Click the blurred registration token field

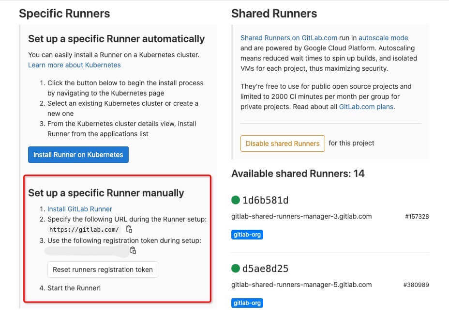pos(87,251)
